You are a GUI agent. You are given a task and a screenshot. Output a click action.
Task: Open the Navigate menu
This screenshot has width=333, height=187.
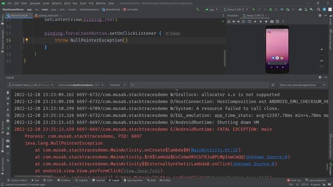tap(35, 4)
